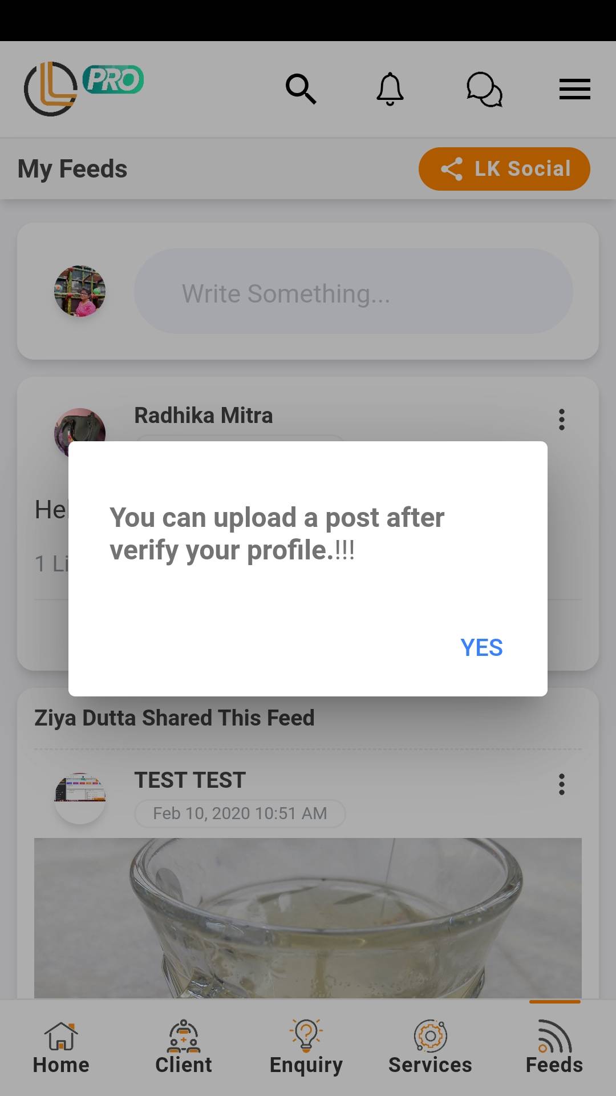View the glass cup post image
This screenshot has width=616, height=1096.
point(308,918)
